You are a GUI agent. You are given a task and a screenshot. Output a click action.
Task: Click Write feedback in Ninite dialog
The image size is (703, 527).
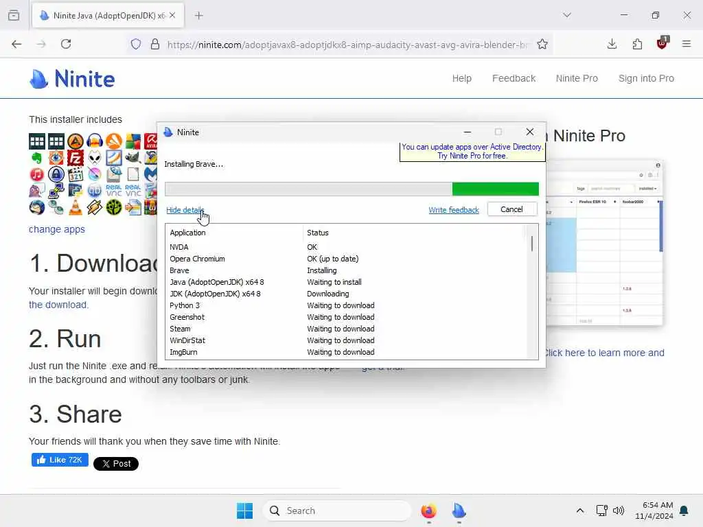(x=454, y=210)
